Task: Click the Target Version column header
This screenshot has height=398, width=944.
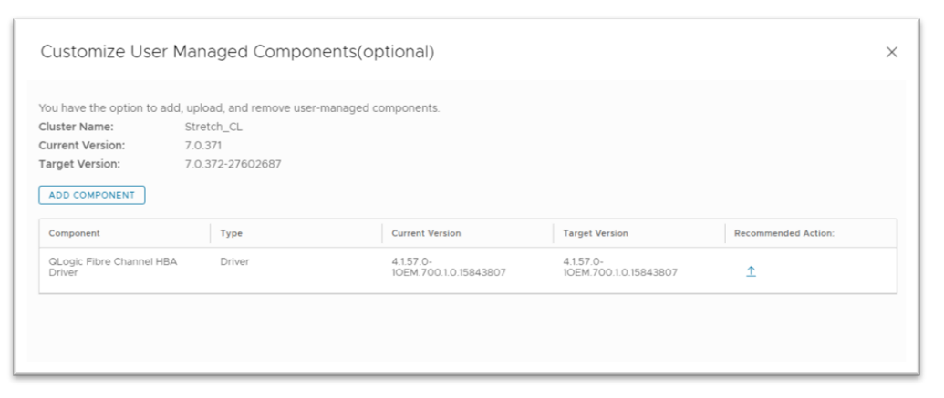Action: click(x=596, y=233)
